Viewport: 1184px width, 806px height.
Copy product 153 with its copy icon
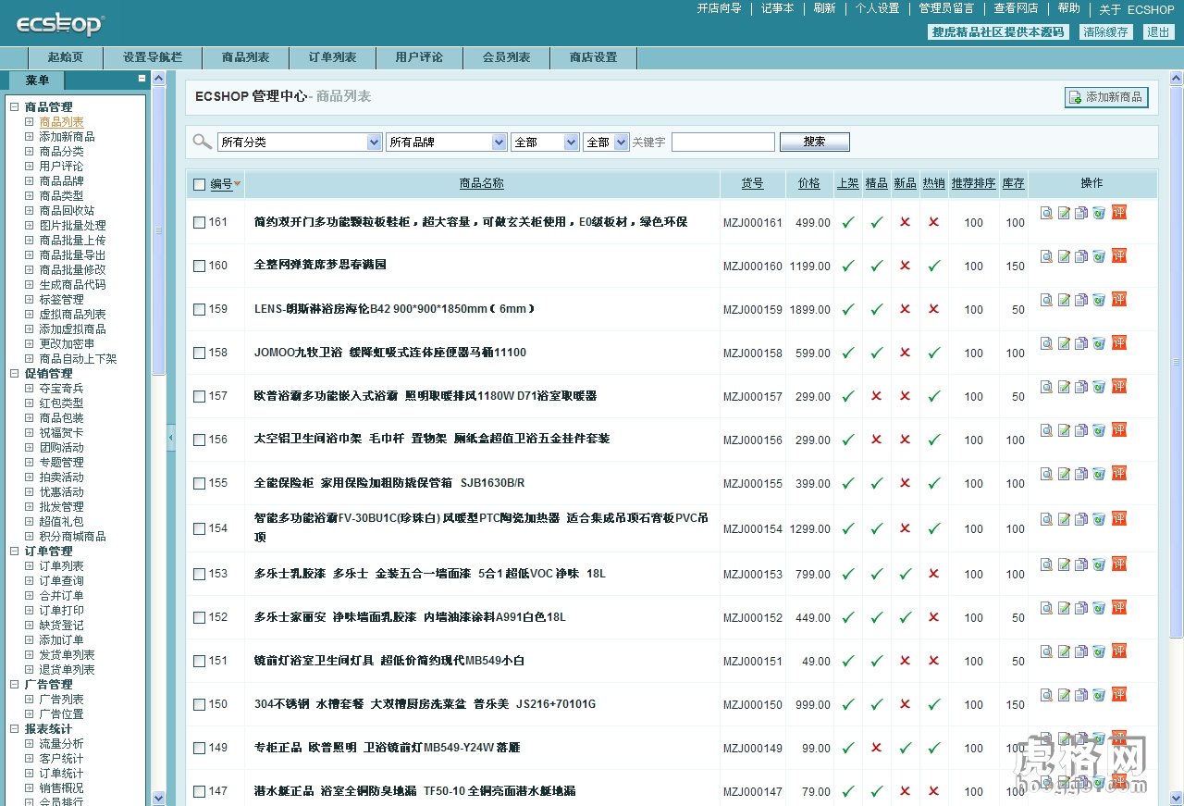tap(1081, 564)
